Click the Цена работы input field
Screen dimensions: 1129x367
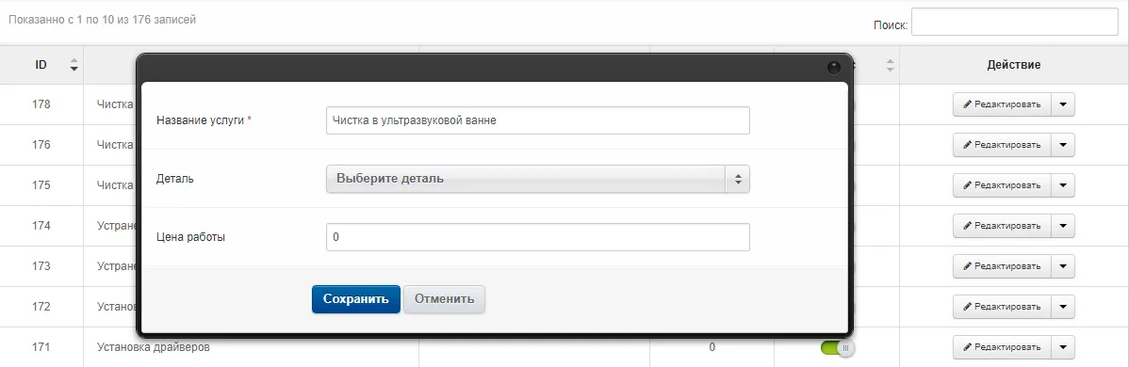click(x=538, y=237)
